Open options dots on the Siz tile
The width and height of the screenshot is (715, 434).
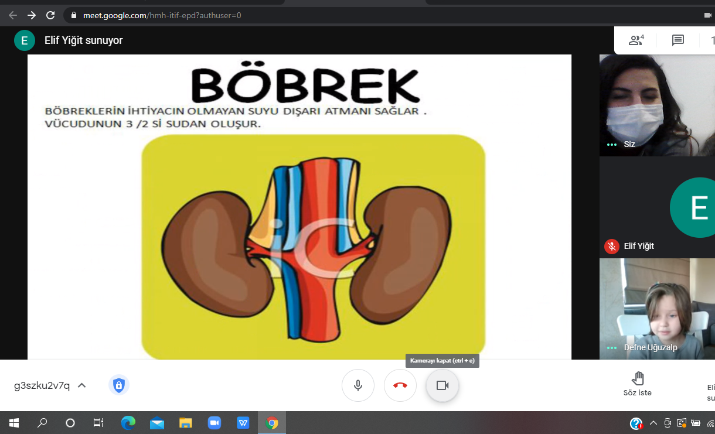[x=612, y=145]
